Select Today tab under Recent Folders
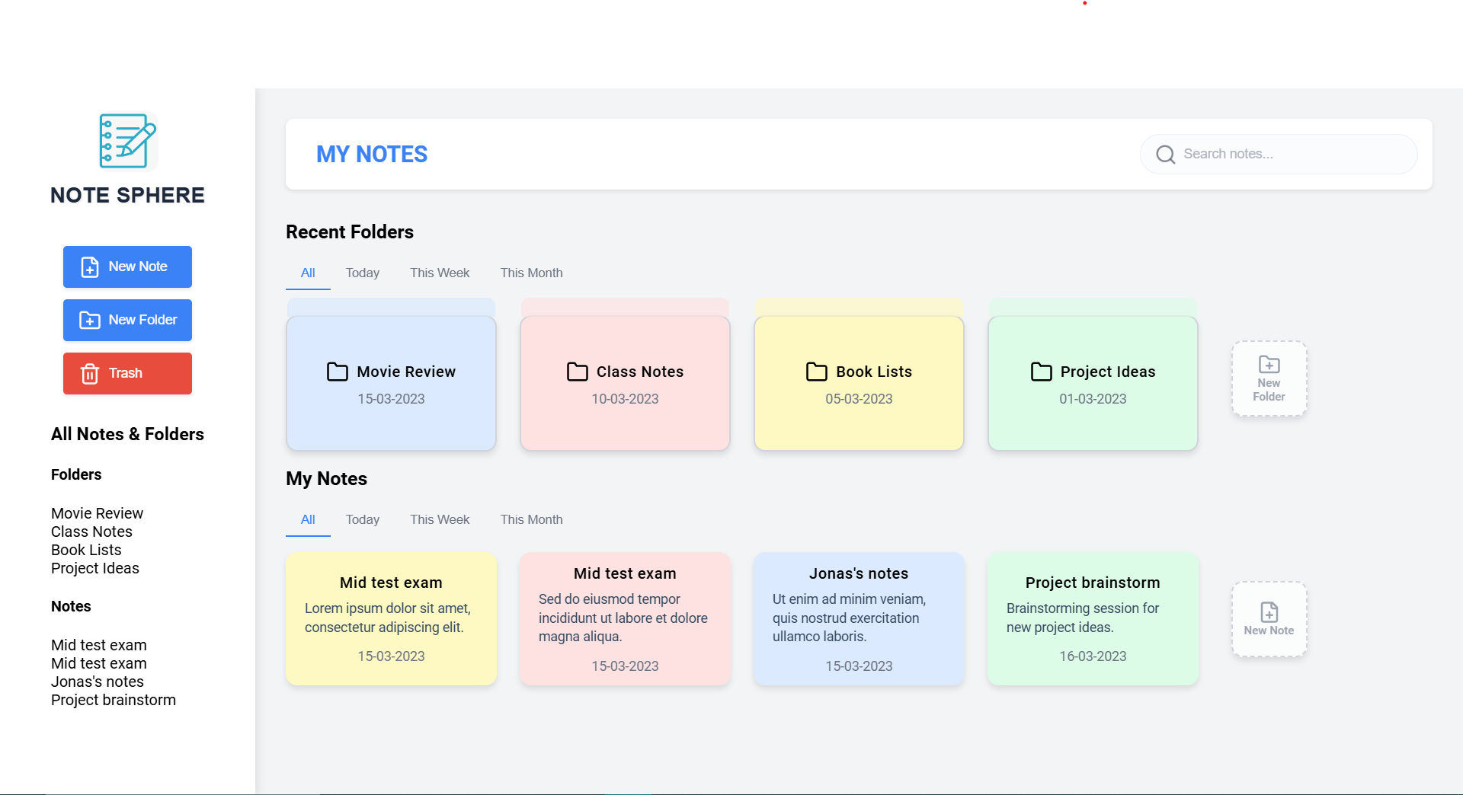 [362, 273]
